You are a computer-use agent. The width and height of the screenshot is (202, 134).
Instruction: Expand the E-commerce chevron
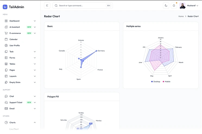(35, 33)
